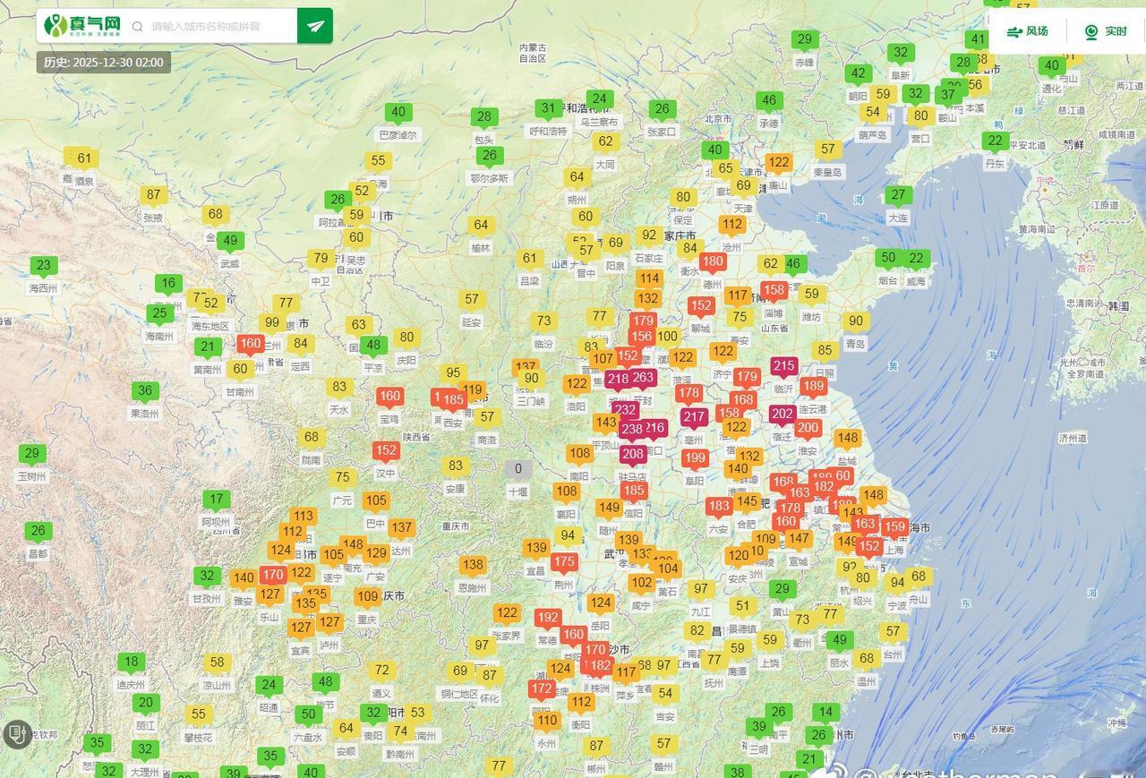Select the 25 AQI marker for 海南州
The height and width of the screenshot is (778, 1146).
(160, 313)
